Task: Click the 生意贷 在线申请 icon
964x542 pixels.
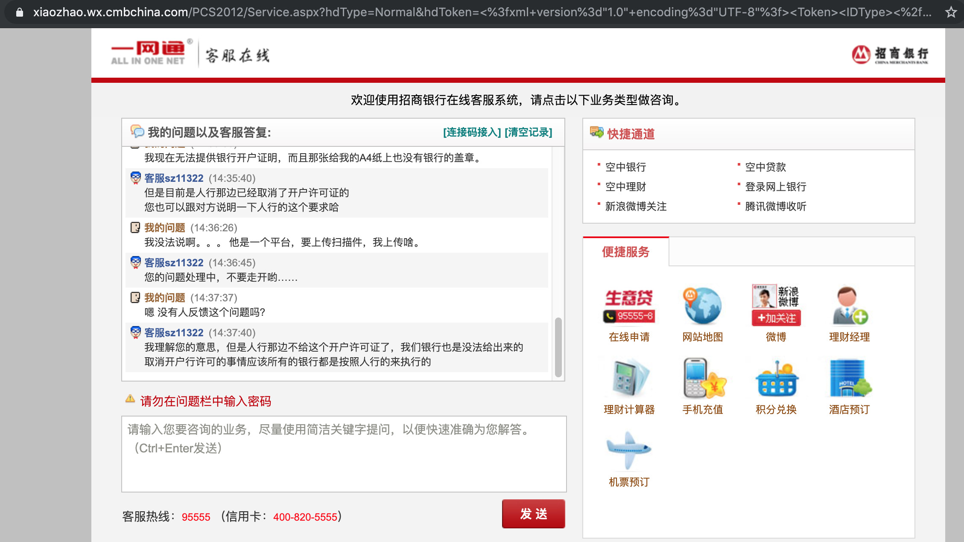Action: (x=629, y=306)
